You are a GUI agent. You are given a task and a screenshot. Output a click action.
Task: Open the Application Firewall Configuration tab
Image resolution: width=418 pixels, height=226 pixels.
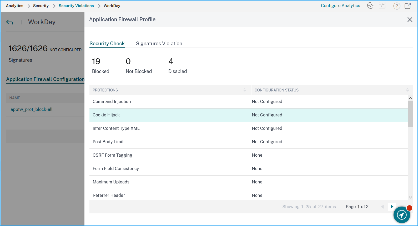coord(45,79)
